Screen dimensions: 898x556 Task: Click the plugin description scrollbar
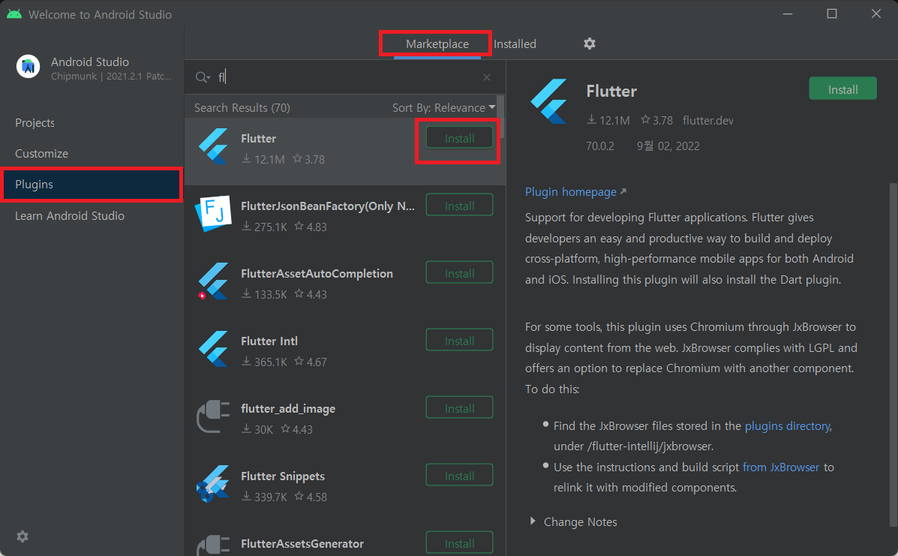point(893,354)
